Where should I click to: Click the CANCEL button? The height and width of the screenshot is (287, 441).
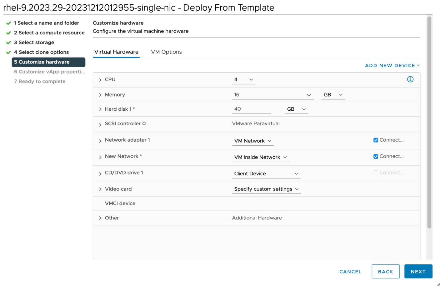pos(350,272)
